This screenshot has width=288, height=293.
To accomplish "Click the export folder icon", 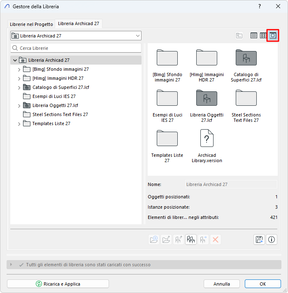I will (x=166, y=240).
